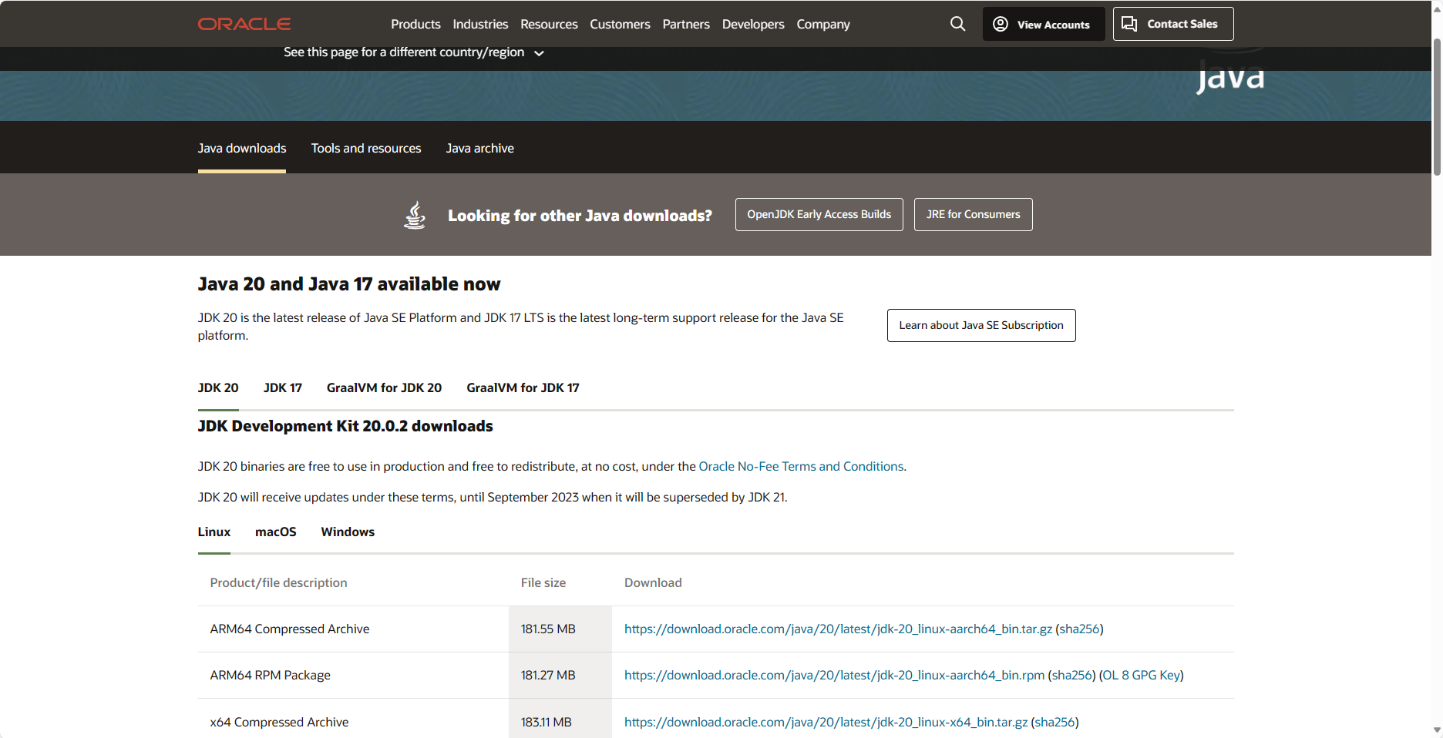Select the JDK 20 tab
The width and height of the screenshot is (1443, 738).
click(218, 387)
